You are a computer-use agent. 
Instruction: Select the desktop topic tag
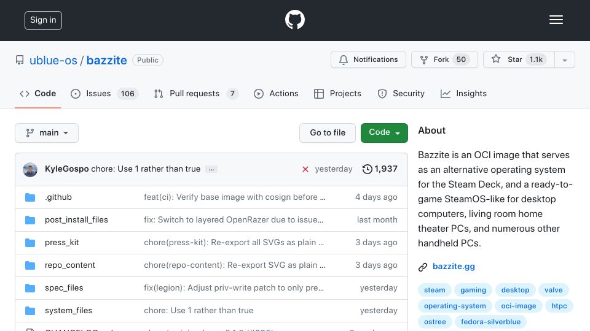coord(515,290)
